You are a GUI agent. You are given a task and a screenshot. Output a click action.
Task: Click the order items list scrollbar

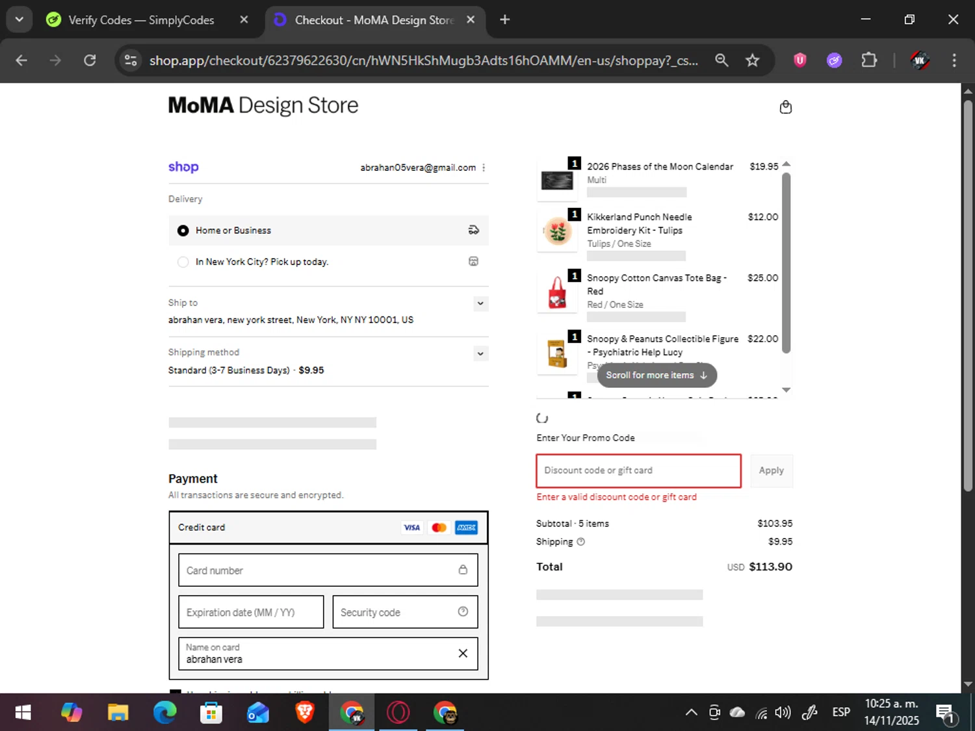point(786,263)
